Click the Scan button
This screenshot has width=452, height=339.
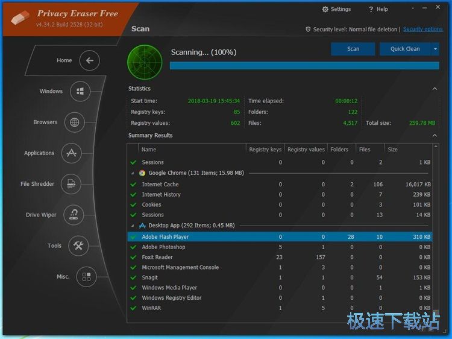tap(353, 49)
